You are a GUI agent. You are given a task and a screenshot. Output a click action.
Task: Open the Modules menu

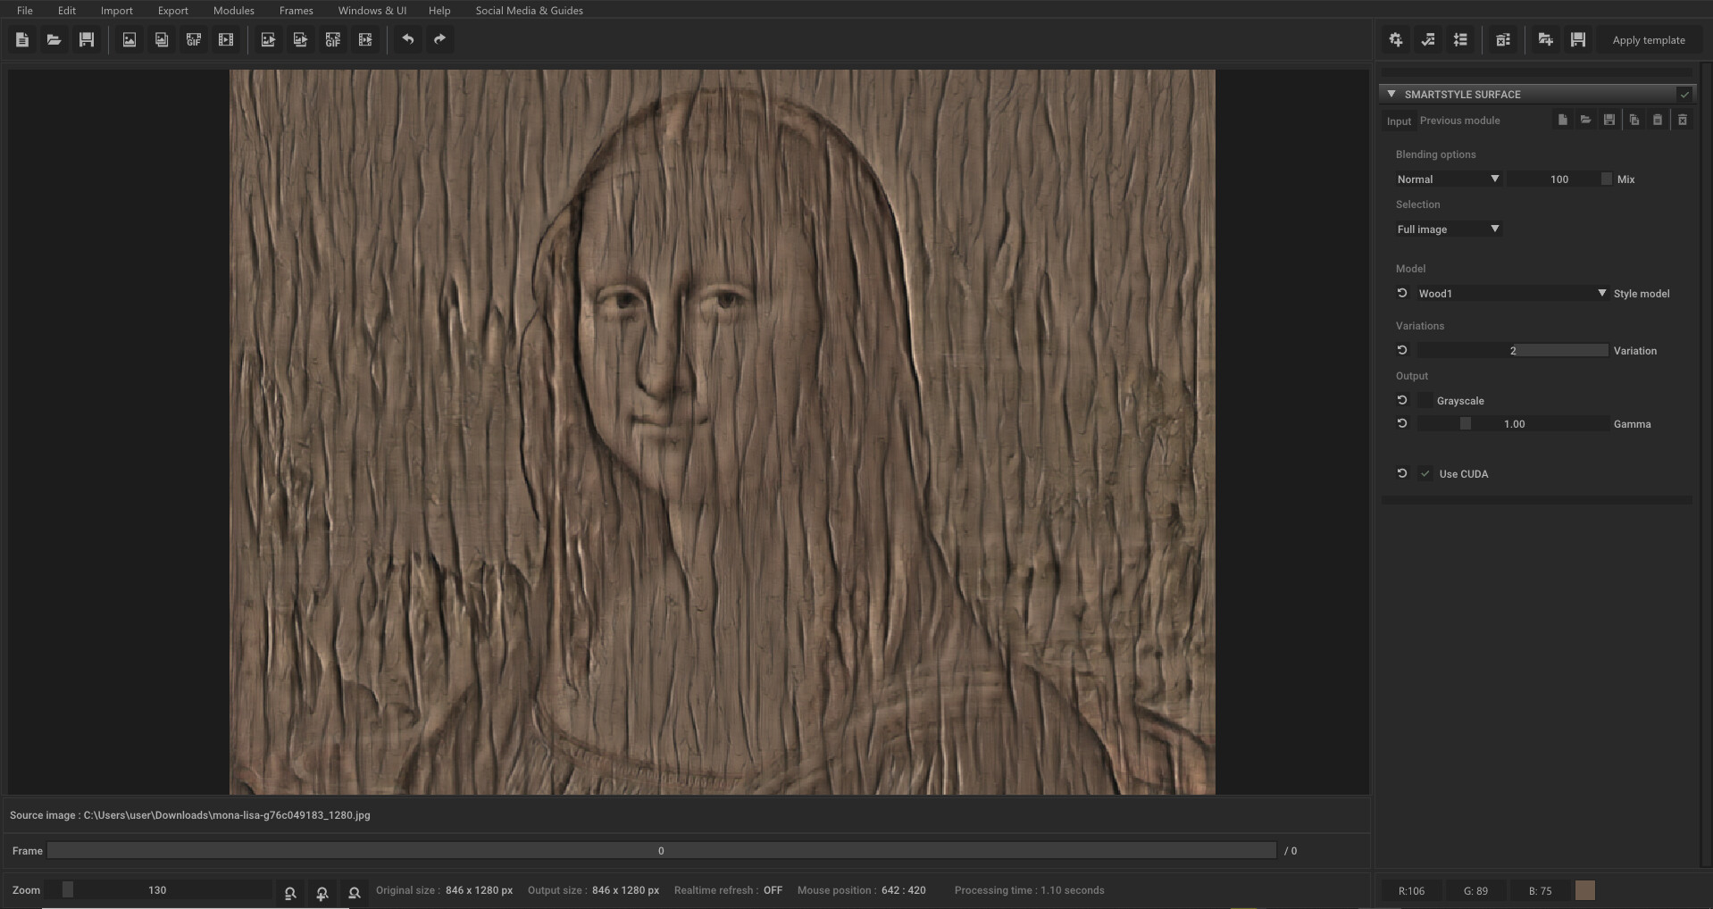[233, 10]
